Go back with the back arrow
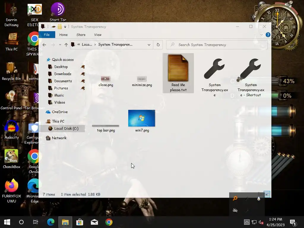 tap(44, 45)
